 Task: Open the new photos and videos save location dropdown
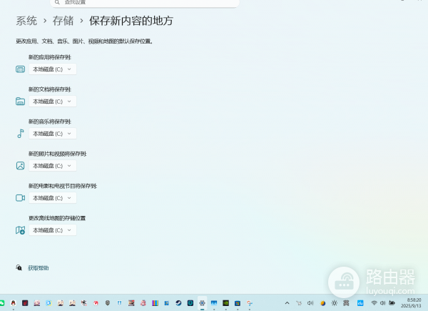pos(52,166)
